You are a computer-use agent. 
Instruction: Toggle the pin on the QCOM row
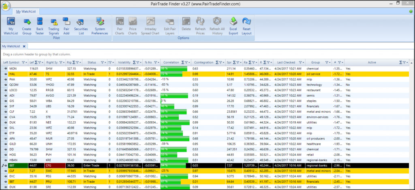click(5, 85)
